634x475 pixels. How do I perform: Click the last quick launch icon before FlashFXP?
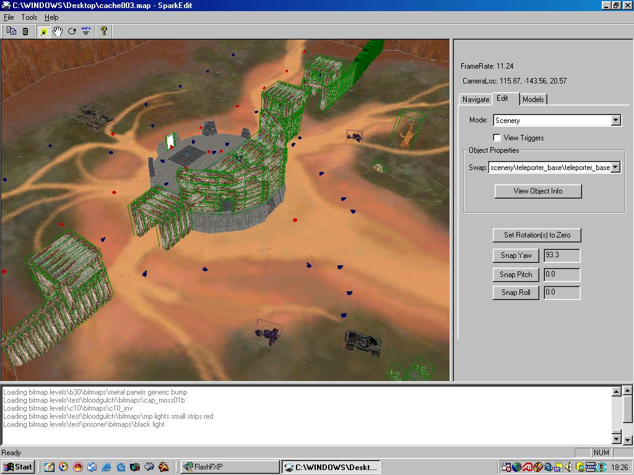[163, 467]
